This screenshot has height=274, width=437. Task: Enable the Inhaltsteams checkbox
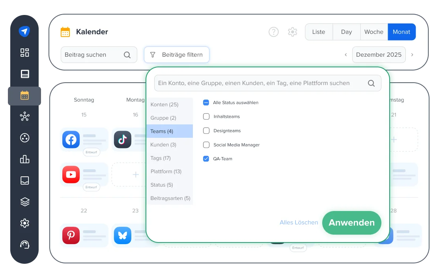[206, 117]
